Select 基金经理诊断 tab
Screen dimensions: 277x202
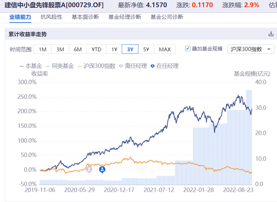[x=125, y=17]
